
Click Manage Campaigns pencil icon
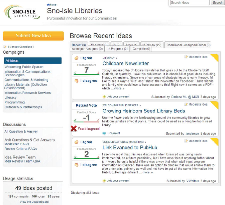pyautogui.click(x=5, y=47)
